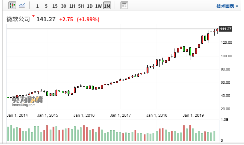Click the 141.27 current price label on axis

click(226, 29)
